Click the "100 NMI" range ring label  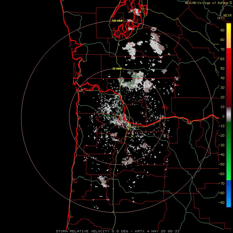click(x=117, y=21)
